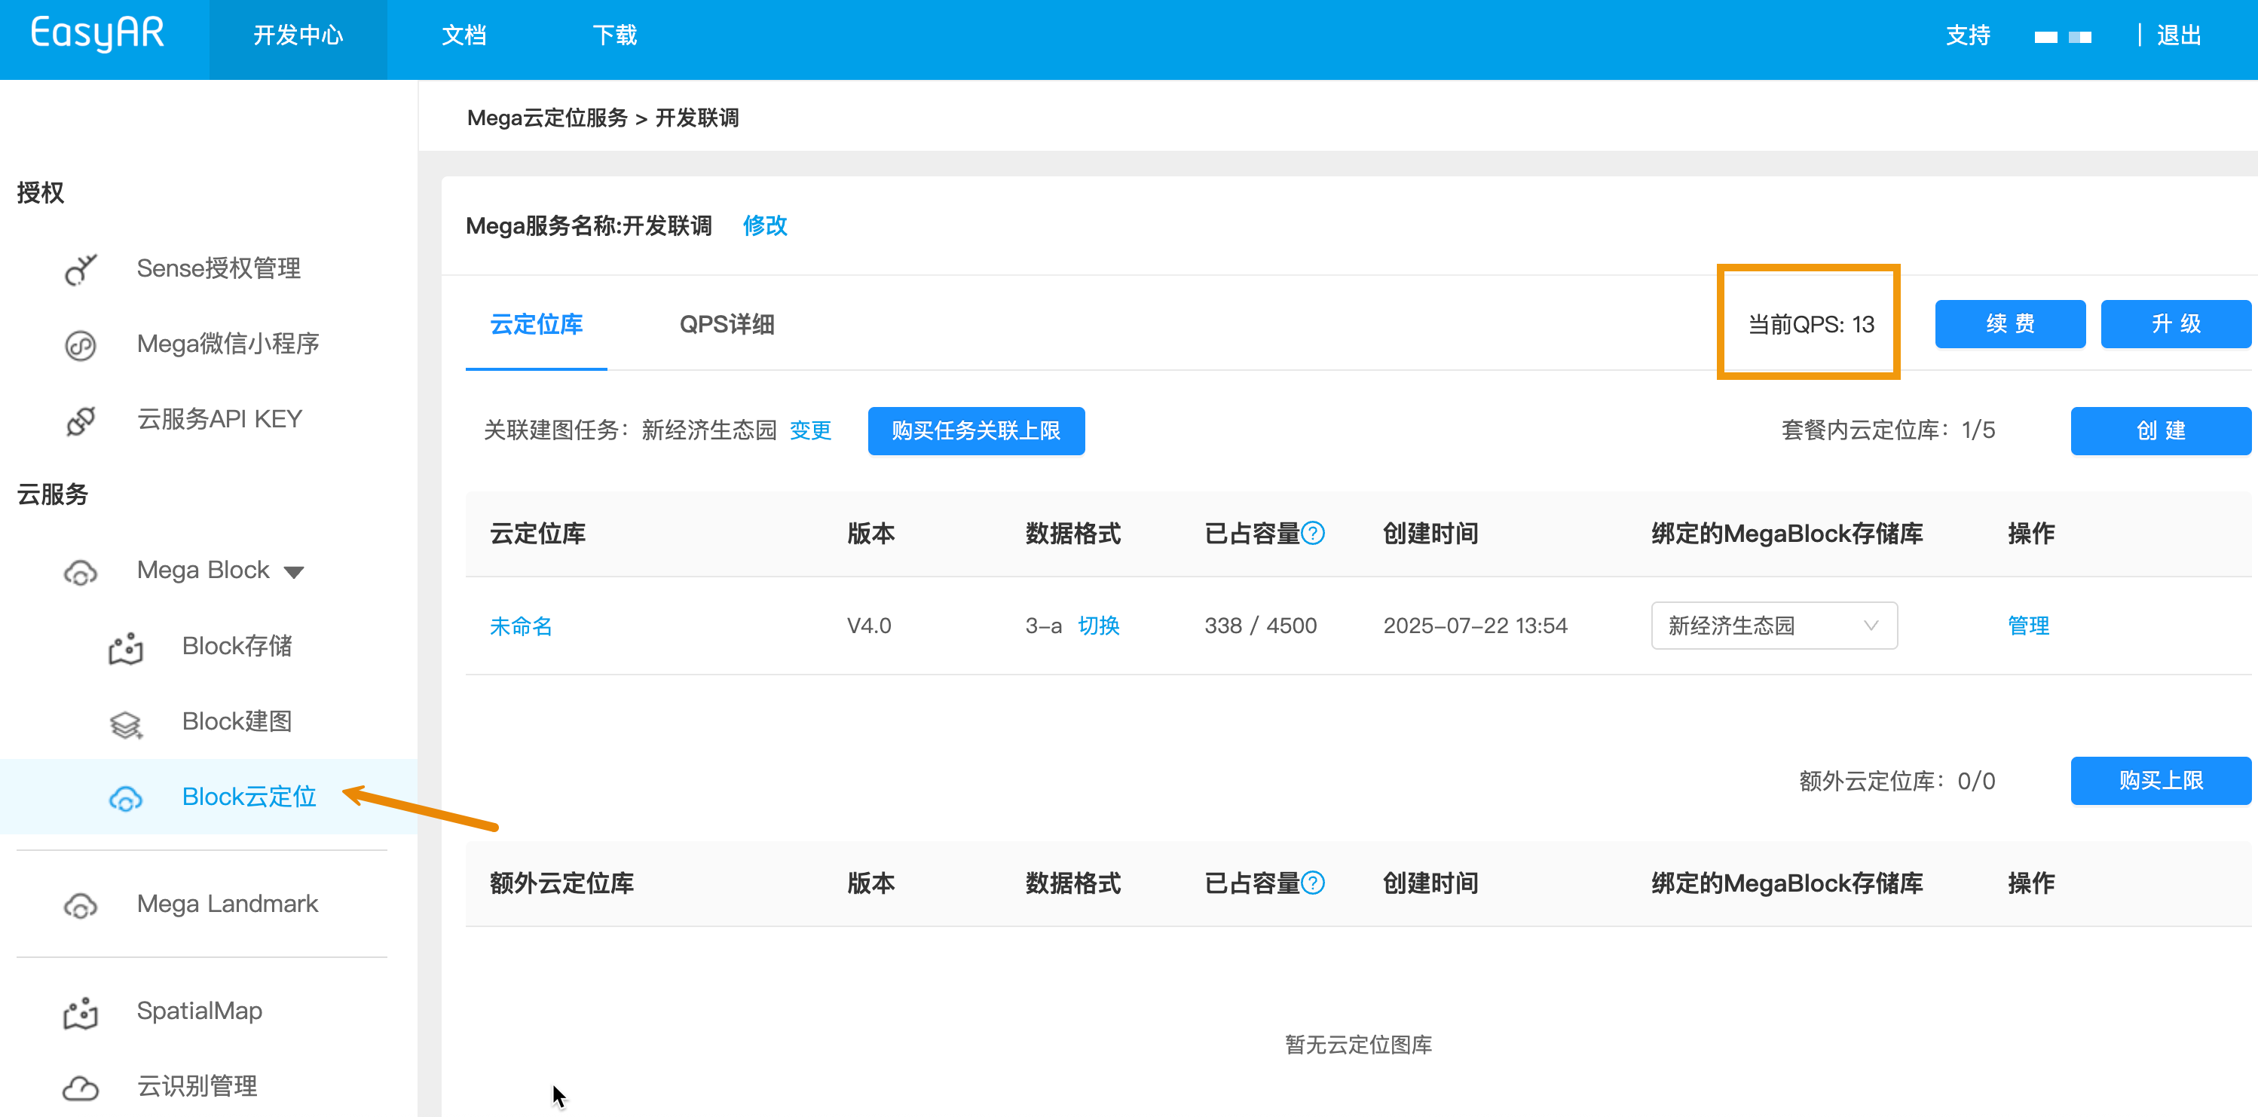
Task: Open the 未命名 cloud localization library
Action: (521, 626)
